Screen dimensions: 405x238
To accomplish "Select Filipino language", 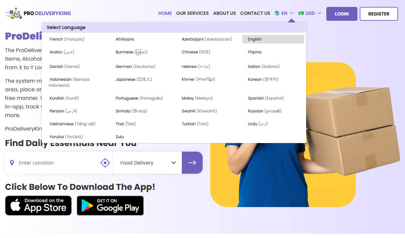I will (x=255, y=52).
